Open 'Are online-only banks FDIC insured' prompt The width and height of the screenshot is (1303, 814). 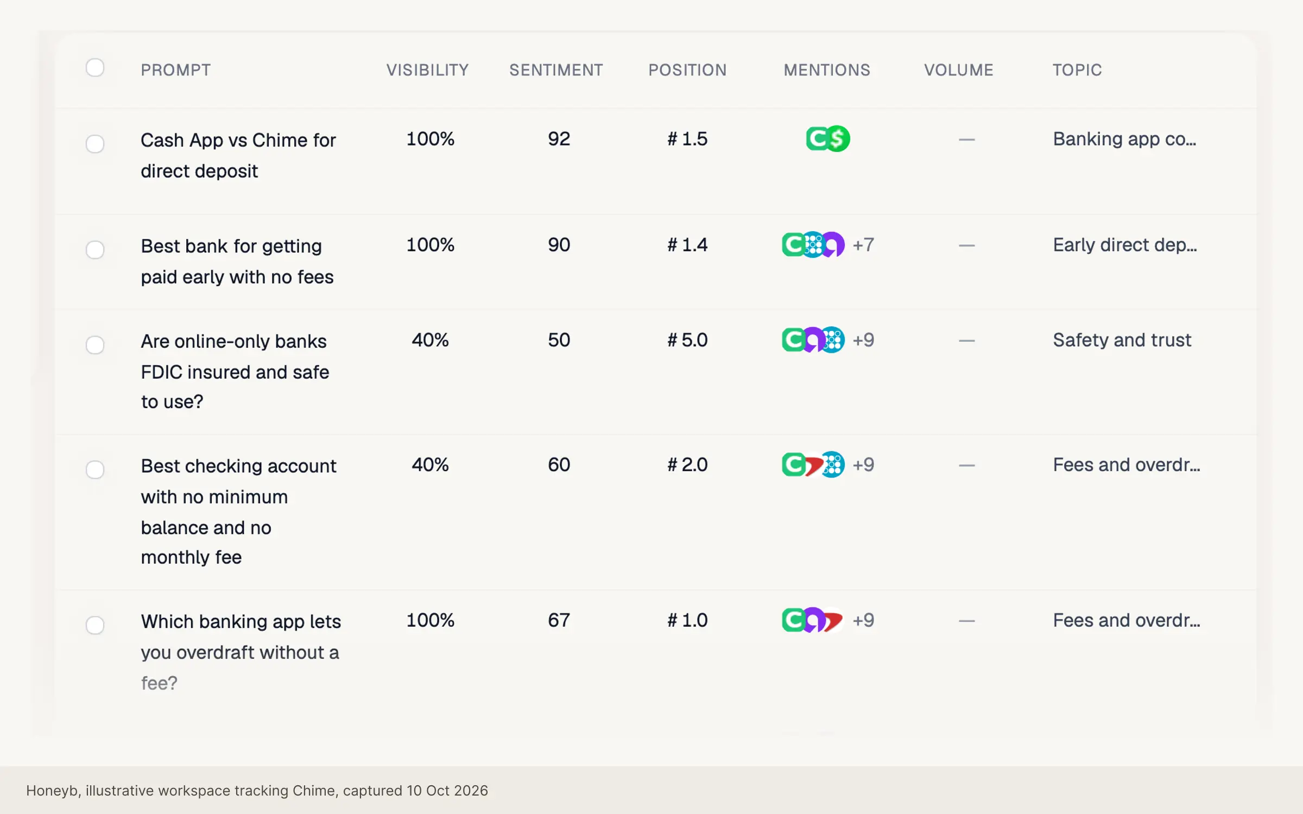pos(235,372)
